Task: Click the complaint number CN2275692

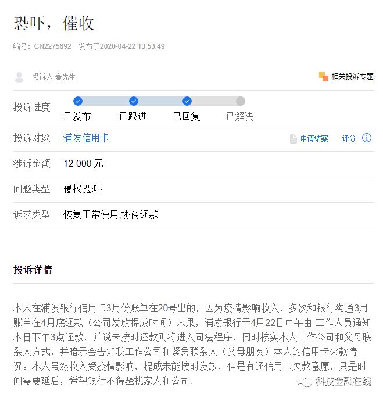Action: point(52,46)
